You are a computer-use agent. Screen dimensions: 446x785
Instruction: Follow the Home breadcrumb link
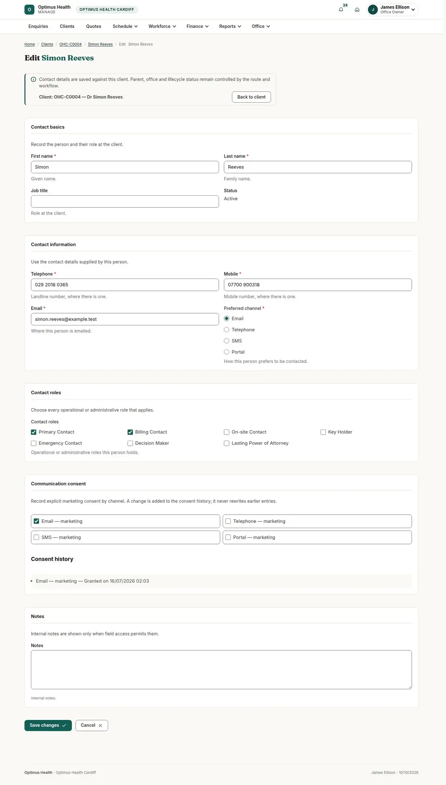(30, 44)
